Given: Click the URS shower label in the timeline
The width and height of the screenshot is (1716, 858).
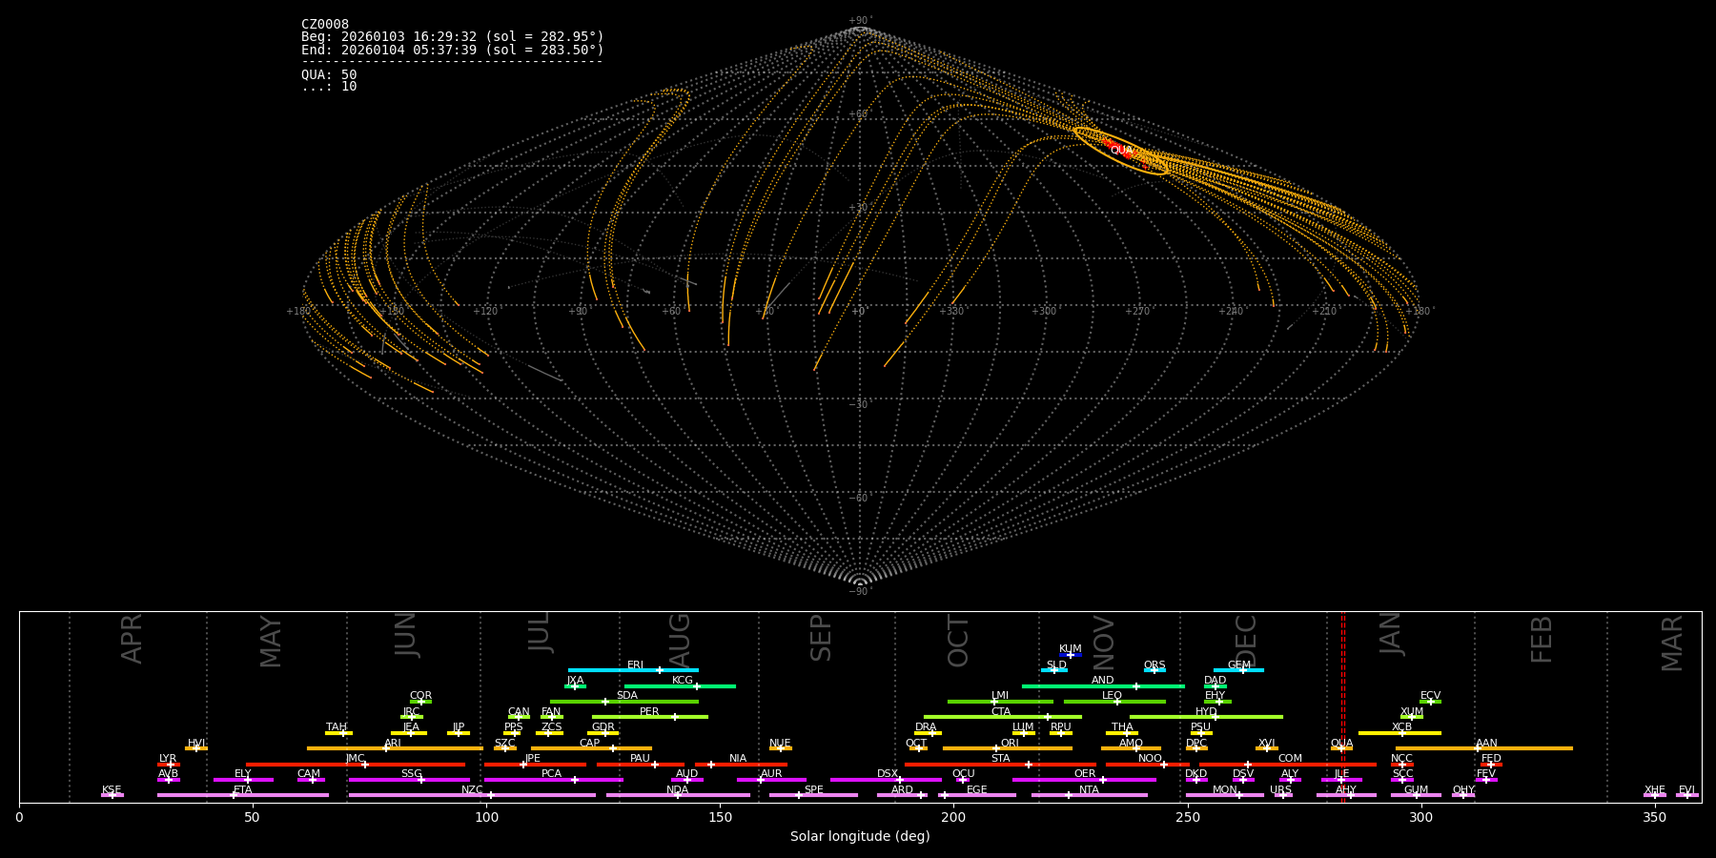Looking at the screenshot, I should click(1280, 790).
